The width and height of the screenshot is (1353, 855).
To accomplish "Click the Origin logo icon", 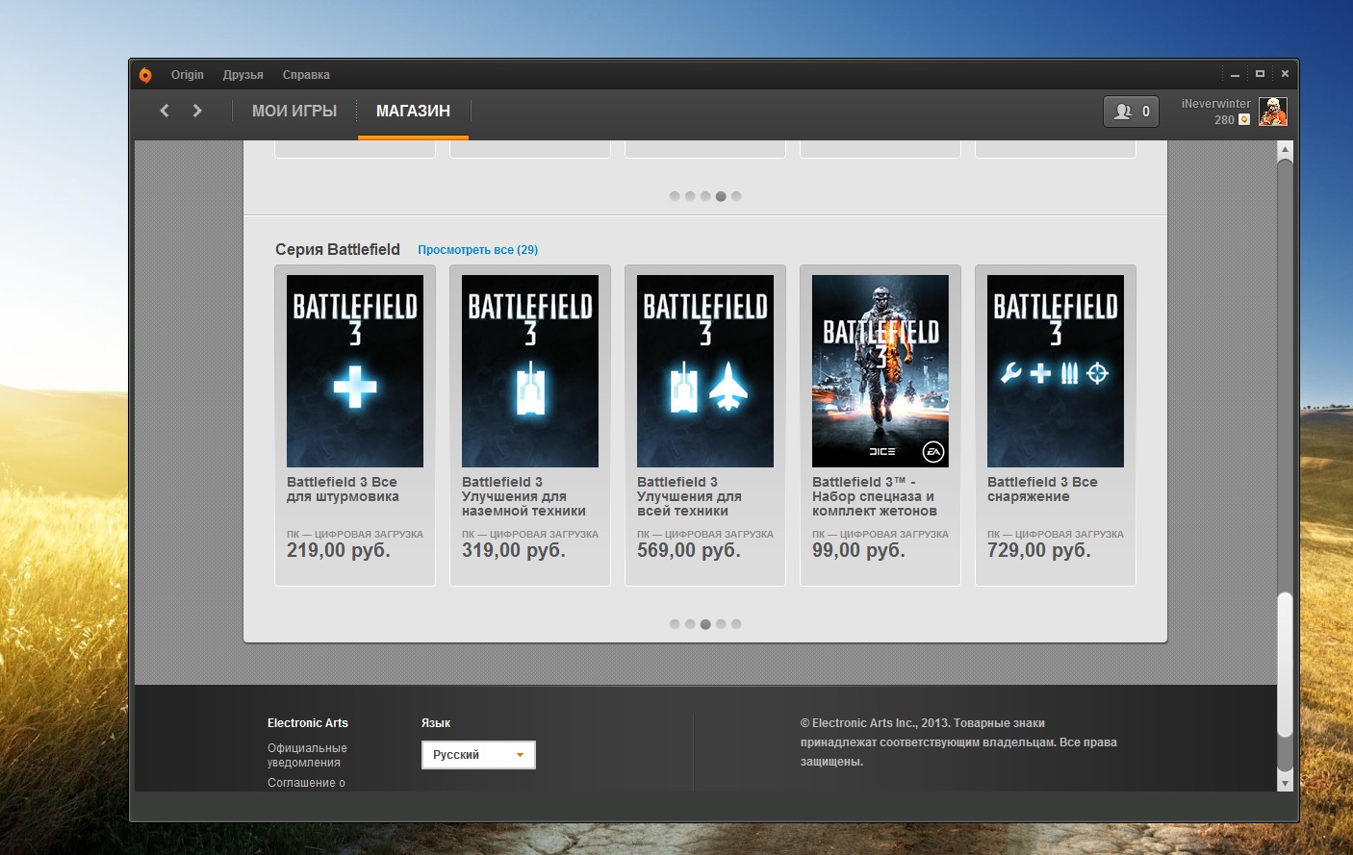I will tap(145, 75).
